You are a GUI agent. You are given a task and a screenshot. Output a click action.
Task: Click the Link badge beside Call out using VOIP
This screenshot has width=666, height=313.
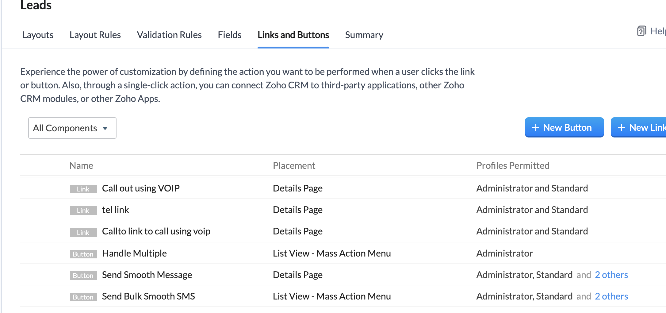(83, 189)
